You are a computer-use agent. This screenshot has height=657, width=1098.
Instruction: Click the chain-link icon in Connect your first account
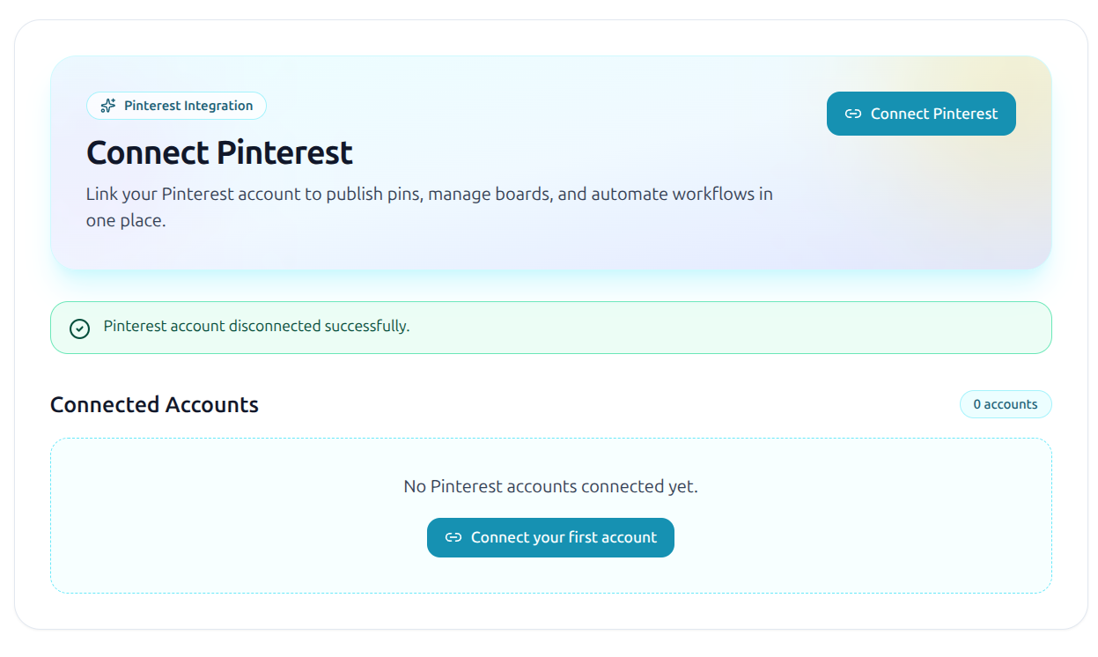pyautogui.click(x=453, y=537)
